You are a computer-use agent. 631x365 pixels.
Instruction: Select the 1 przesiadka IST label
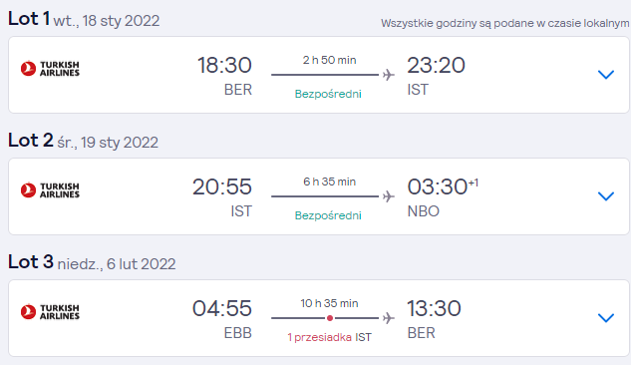click(x=329, y=337)
